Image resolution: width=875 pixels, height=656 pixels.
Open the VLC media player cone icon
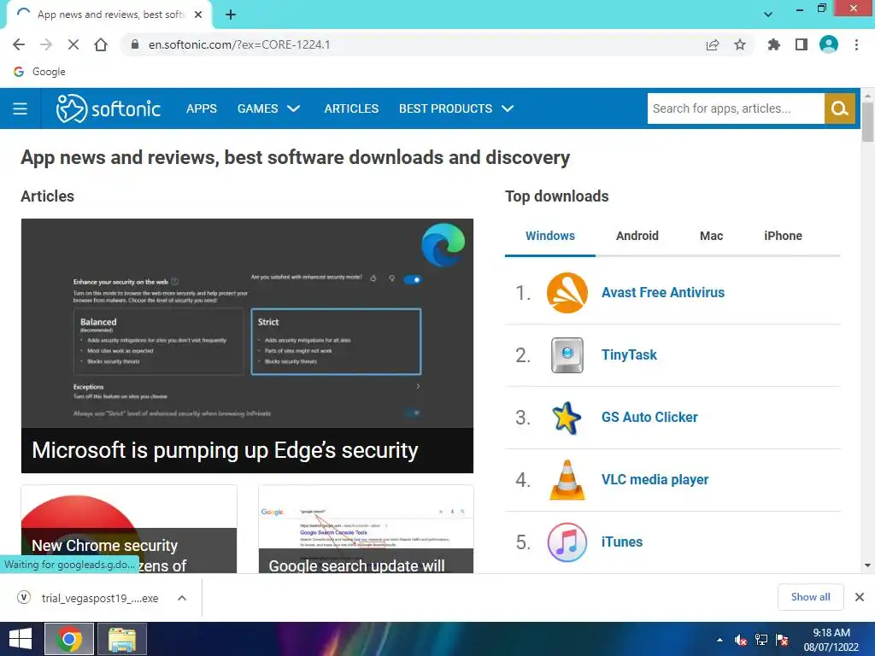pos(567,480)
